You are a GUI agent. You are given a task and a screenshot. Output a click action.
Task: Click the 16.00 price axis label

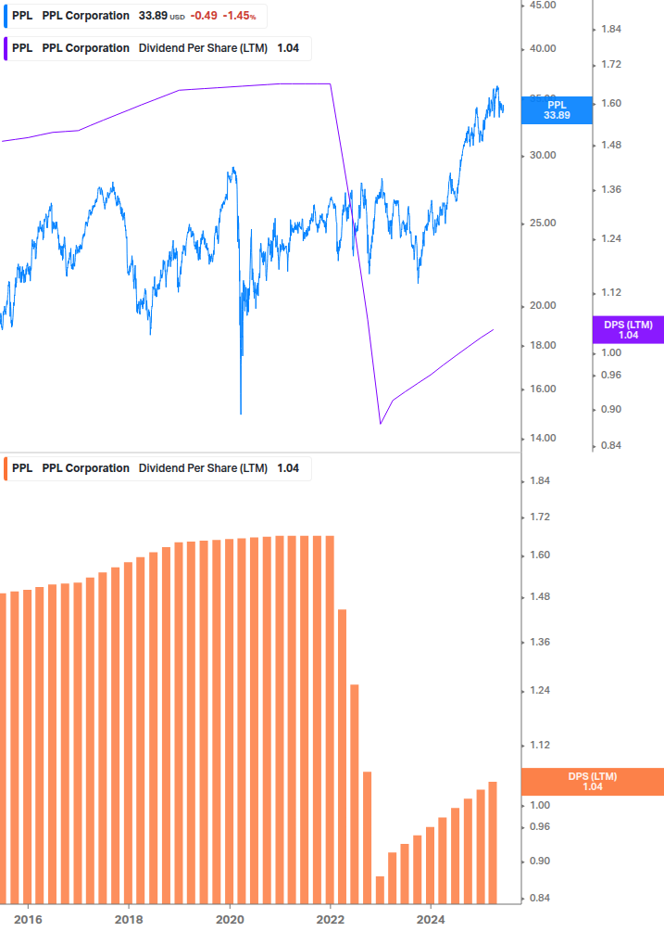(543, 389)
